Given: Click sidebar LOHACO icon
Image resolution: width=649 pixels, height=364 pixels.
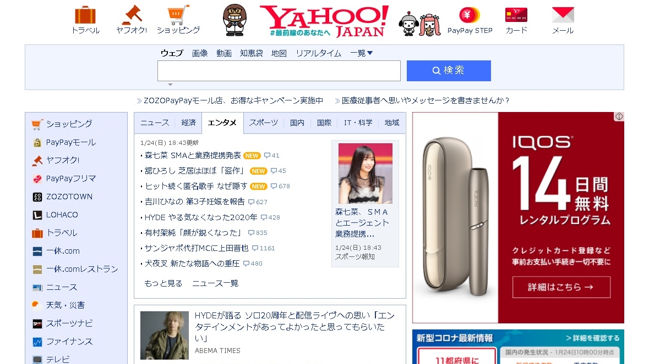Looking at the screenshot, I should 37,215.
